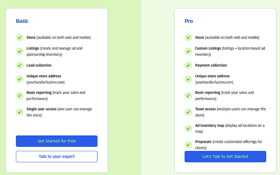This screenshot has height=175, width=280.
Task: Click the checkmark beside Unique store address in Basic
Action: coord(20,79)
